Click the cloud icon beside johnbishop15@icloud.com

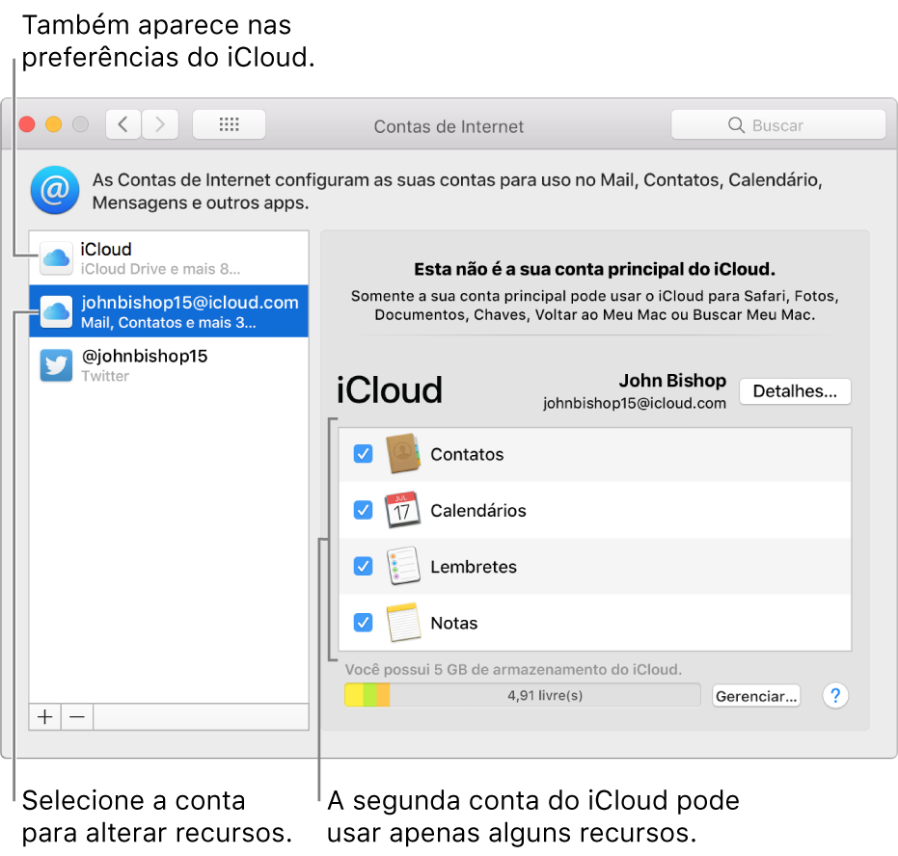tap(56, 311)
